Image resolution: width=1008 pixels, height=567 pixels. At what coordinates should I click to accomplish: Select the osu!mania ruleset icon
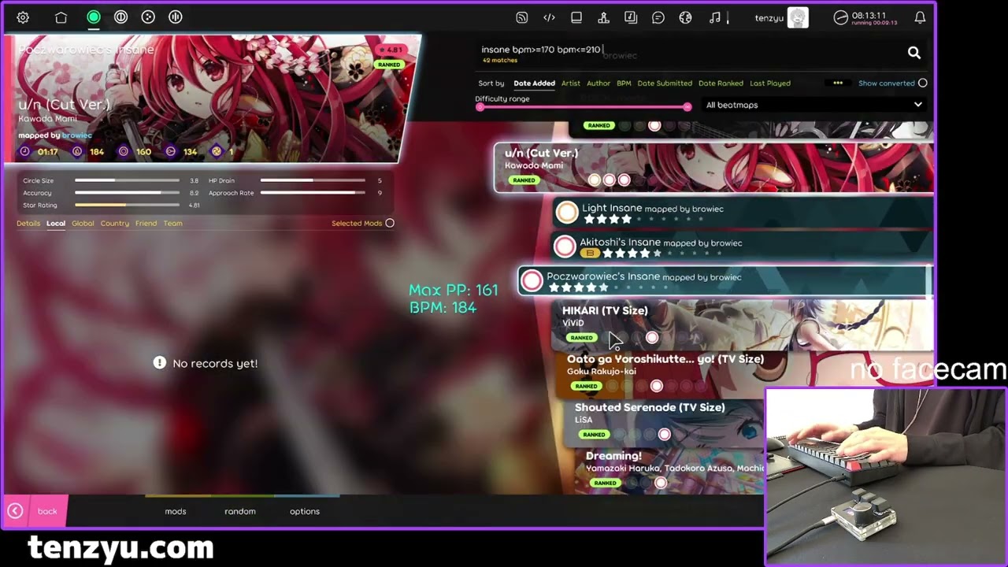click(x=176, y=17)
